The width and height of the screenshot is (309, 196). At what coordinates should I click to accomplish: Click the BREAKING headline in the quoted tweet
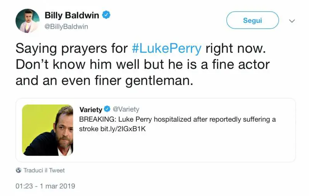click(177, 119)
